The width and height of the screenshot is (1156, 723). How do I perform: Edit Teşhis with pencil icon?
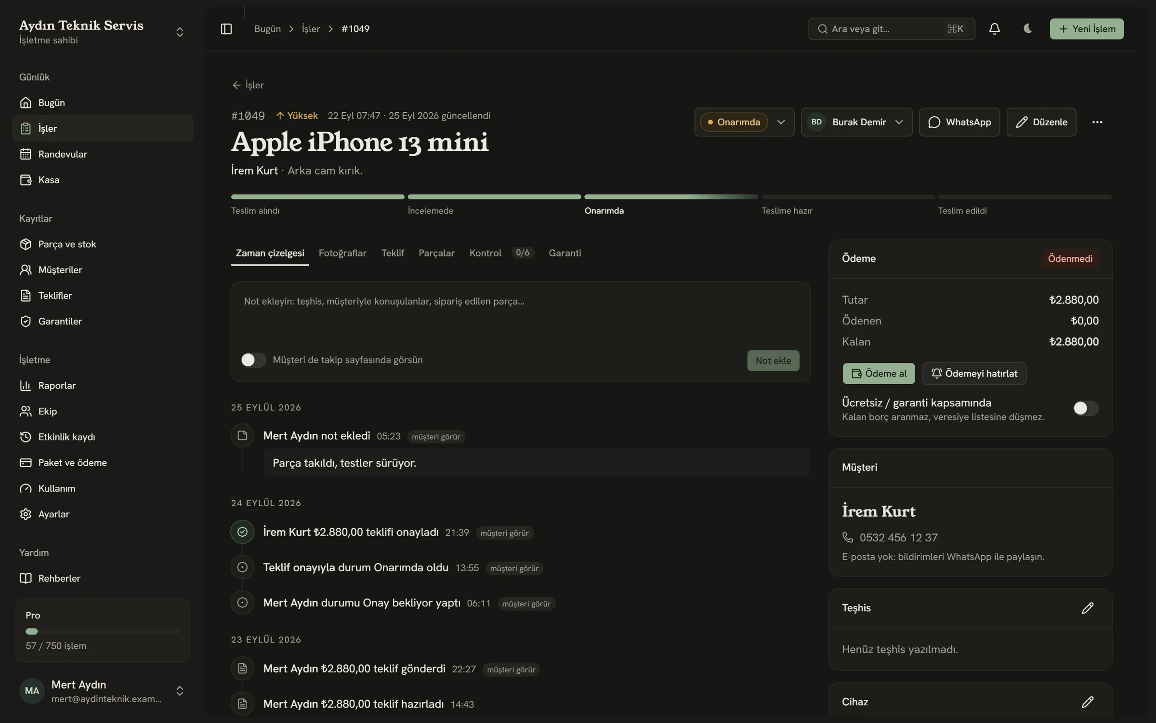(1087, 608)
